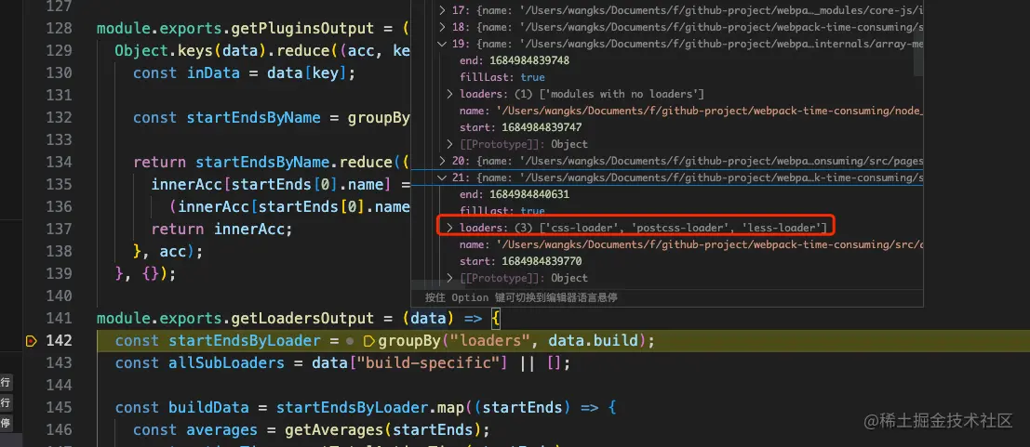Click the "build-specific" string on line 143

click(x=428, y=363)
